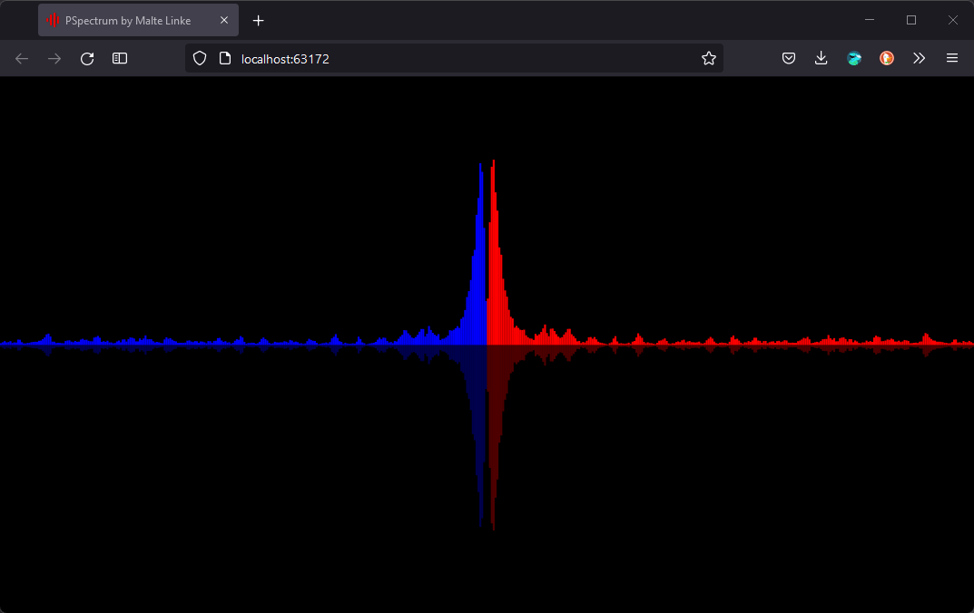Close the browser window
The image size is (974, 613).
tap(953, 21)
